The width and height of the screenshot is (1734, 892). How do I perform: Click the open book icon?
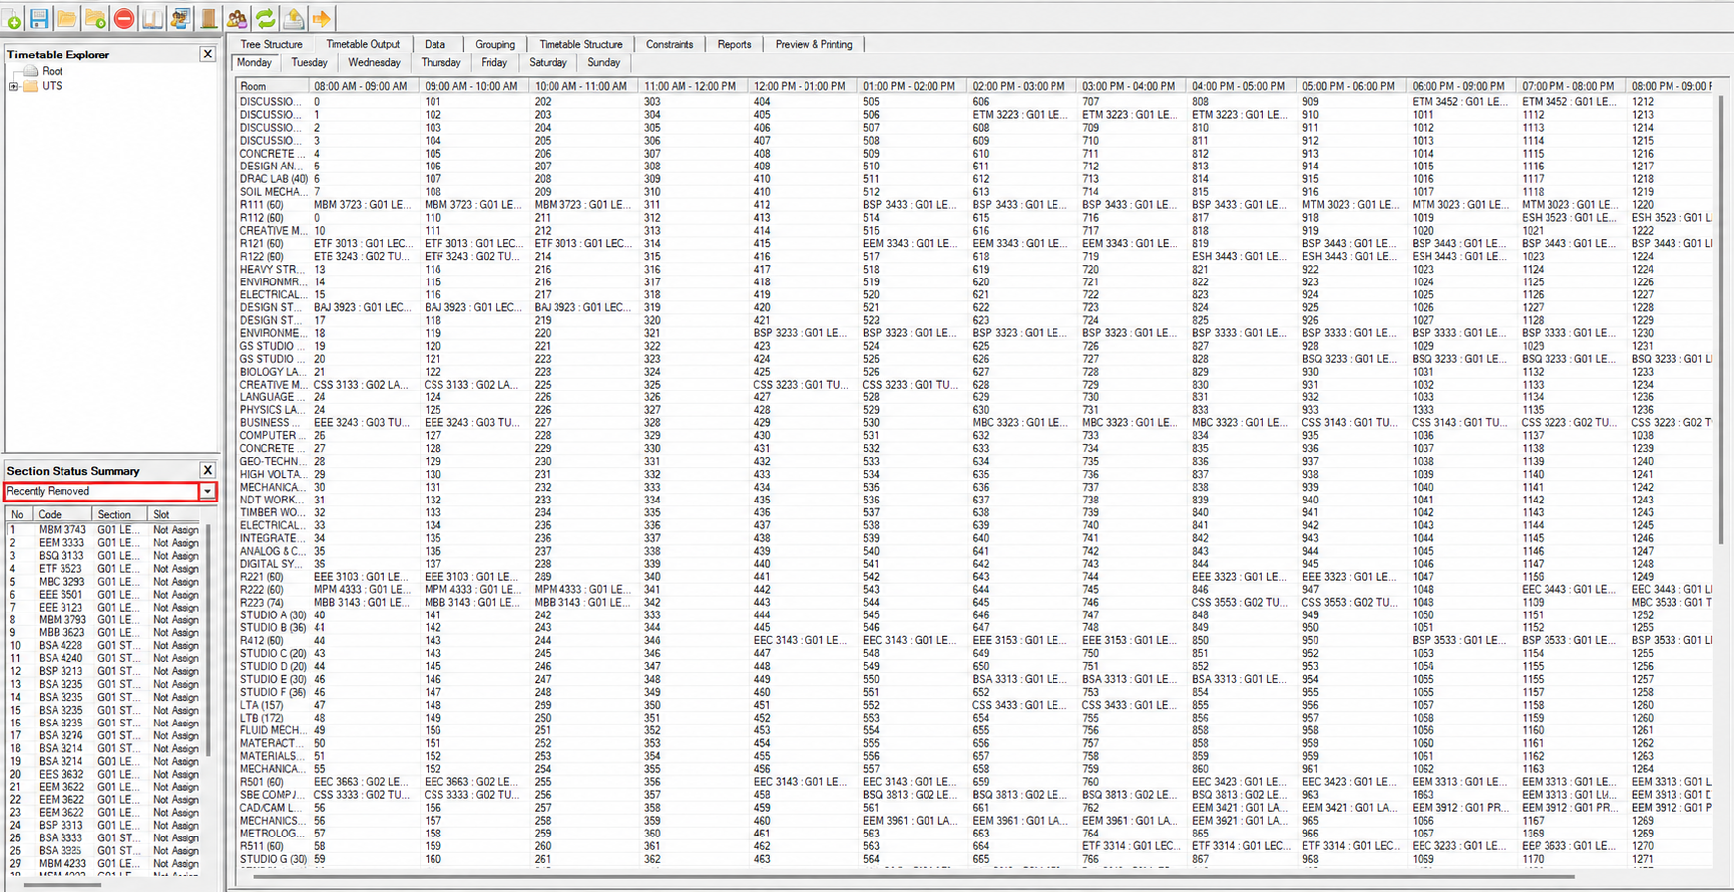tap(152, 18)
